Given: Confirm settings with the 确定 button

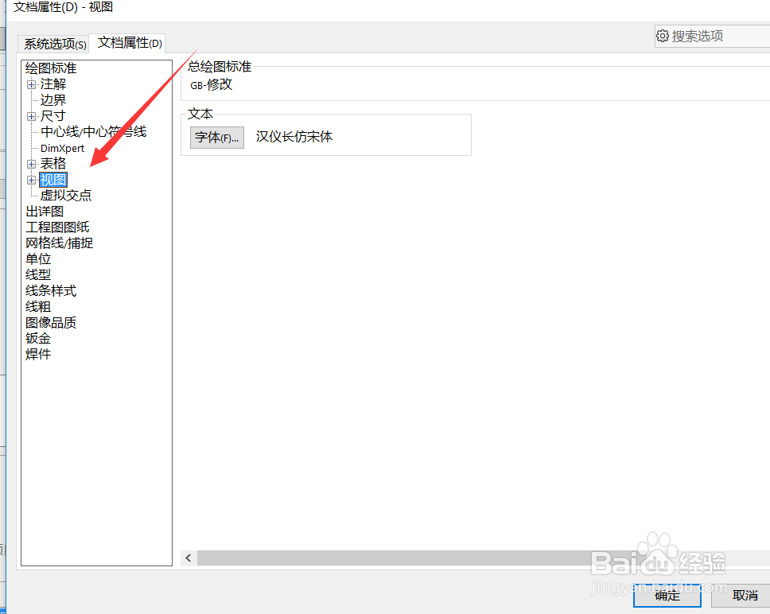Looking at the screenshot, I should click(667, 596).
